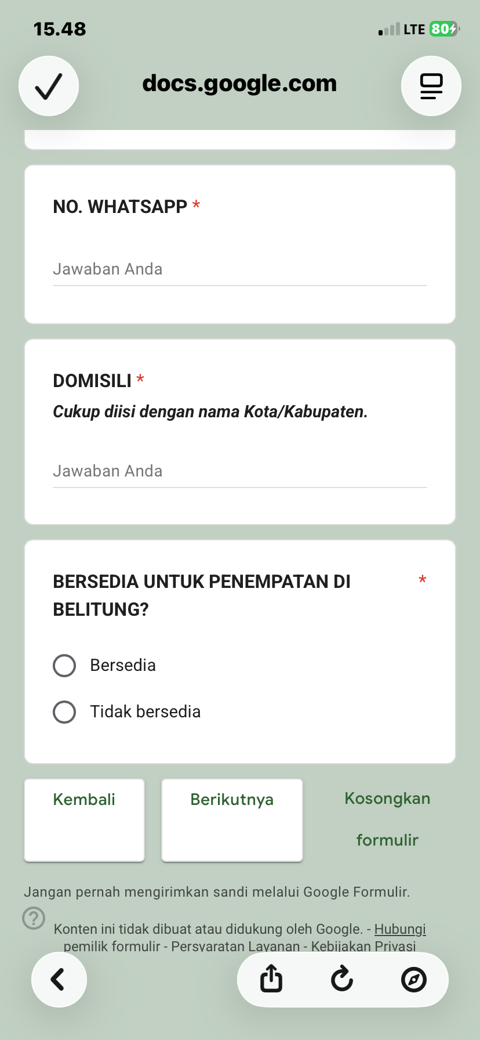Open the Persyaratan Layanan link
Image resolution: width=480 pixels, height=1040 pixels.
click(x=235, y=947)
